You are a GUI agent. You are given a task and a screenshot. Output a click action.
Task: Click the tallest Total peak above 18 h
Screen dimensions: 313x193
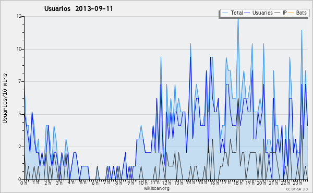click(x=238, y=19)
